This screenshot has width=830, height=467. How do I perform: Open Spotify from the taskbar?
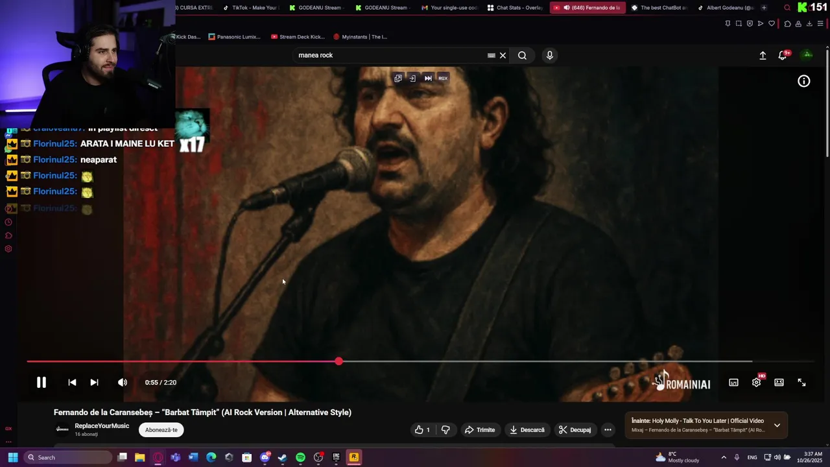[x=300, y=457]
